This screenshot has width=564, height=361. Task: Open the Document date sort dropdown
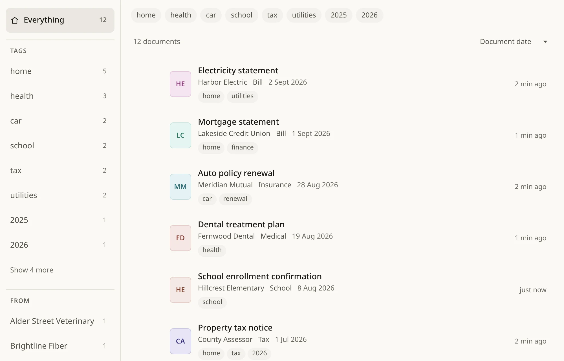click(x=514, y=42)
